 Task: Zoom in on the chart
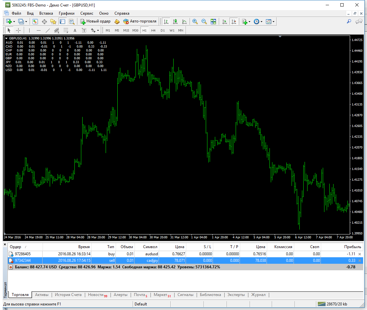tap(195, 21)
